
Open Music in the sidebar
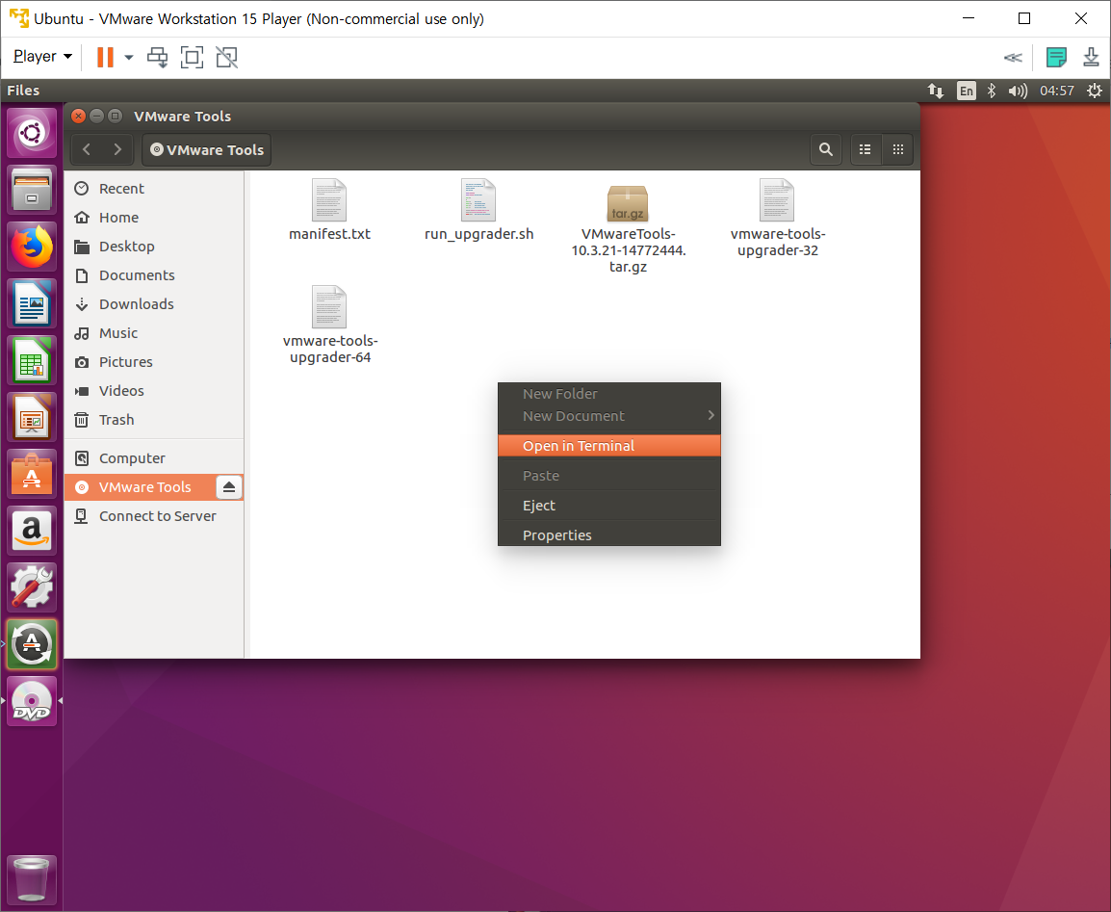154,333
